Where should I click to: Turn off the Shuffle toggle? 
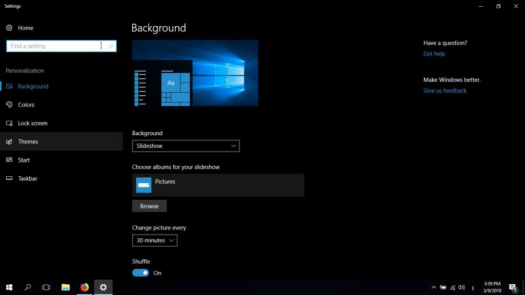tap(140, 273)
